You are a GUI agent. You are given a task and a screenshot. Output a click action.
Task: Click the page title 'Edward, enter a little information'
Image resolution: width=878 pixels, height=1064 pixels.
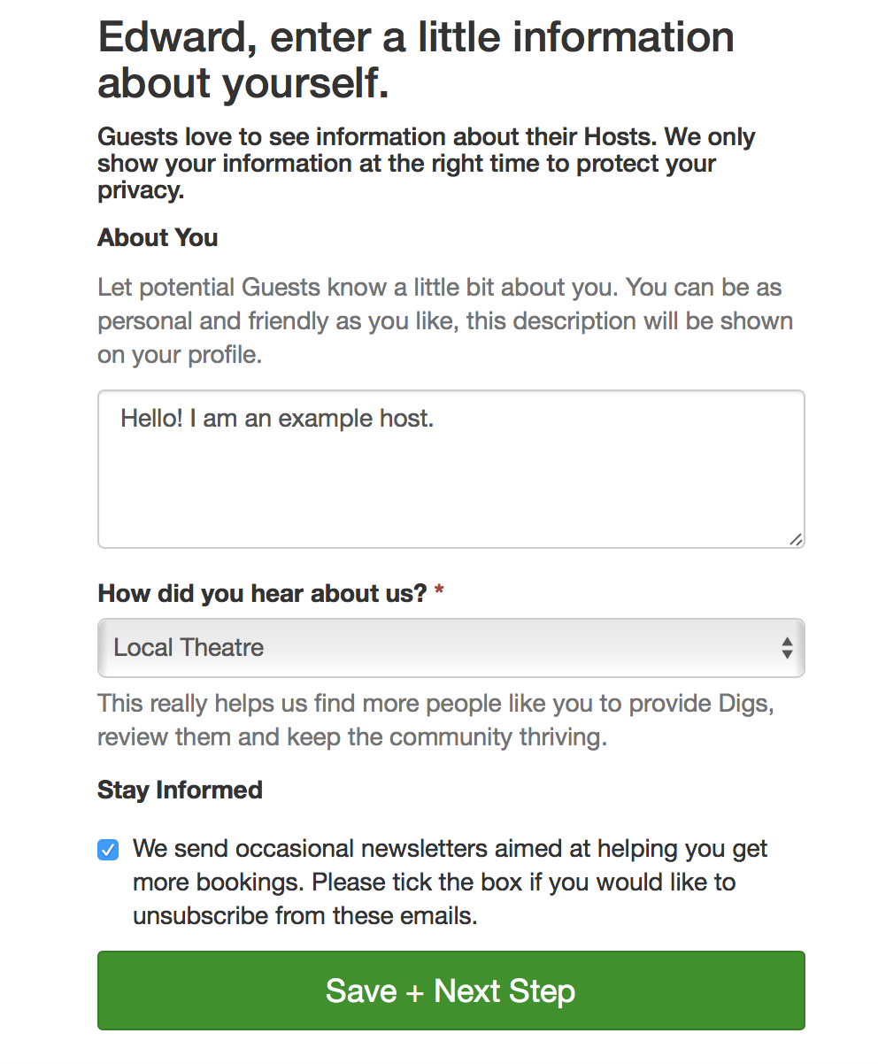click(416, 37)
